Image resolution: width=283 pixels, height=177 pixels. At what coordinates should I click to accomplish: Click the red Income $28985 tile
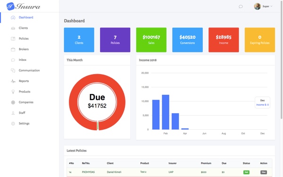pos(224,40)
